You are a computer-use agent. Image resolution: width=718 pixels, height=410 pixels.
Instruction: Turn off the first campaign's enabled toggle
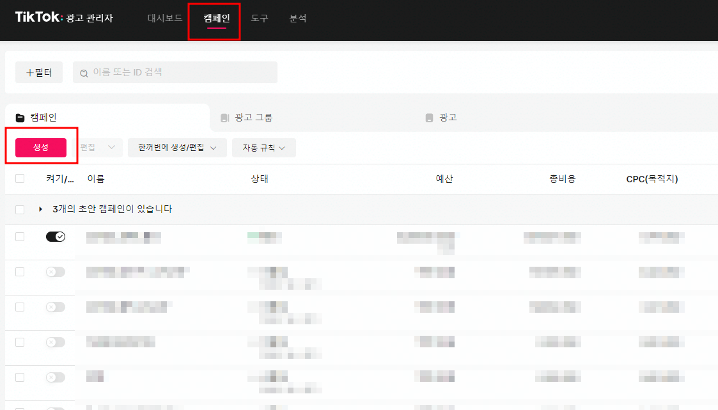click(55, 236)
